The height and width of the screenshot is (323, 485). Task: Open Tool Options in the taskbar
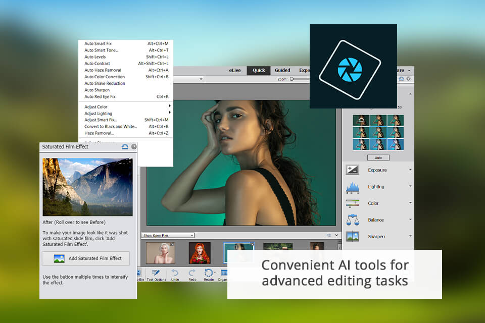[156, 275]
